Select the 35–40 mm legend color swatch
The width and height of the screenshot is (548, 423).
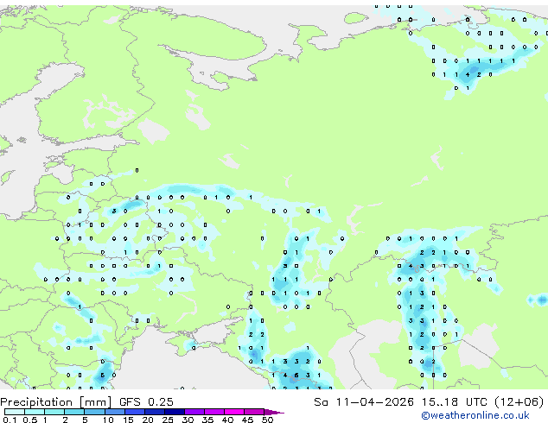[214, 412]
